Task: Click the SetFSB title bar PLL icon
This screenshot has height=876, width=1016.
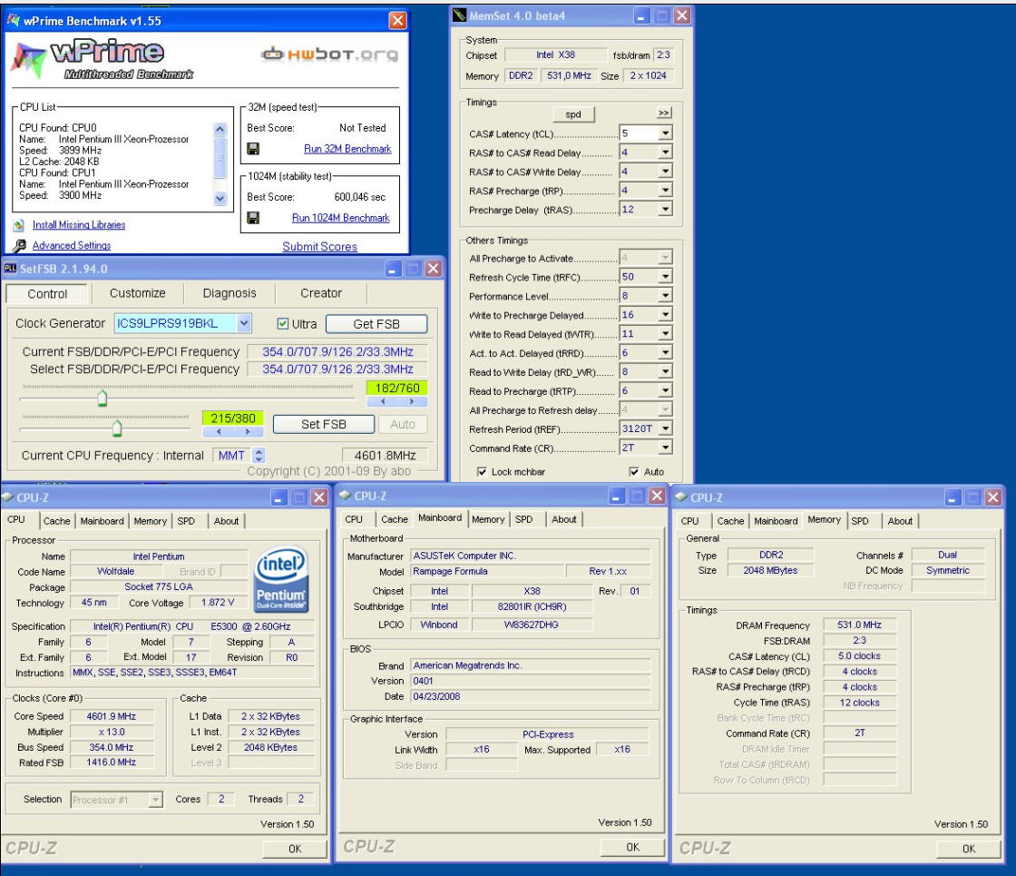Action: (10, 268)
